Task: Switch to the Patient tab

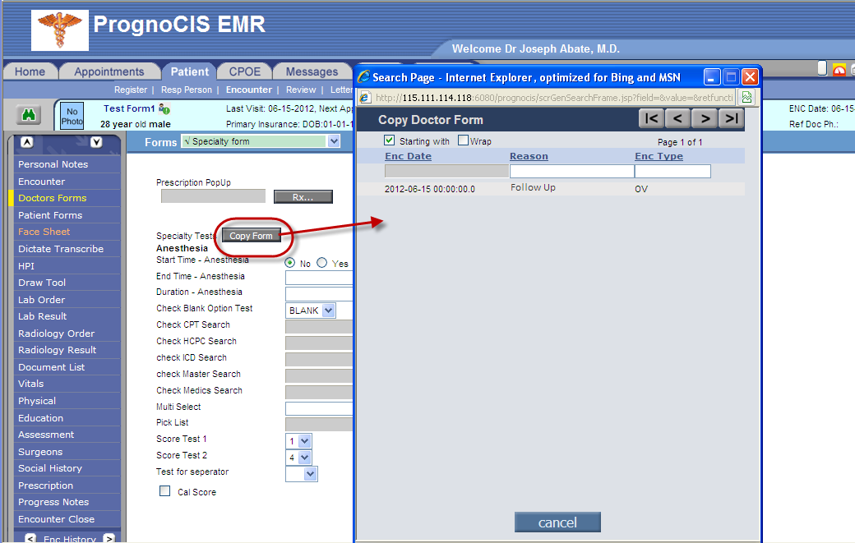Action: coord(189,71)
